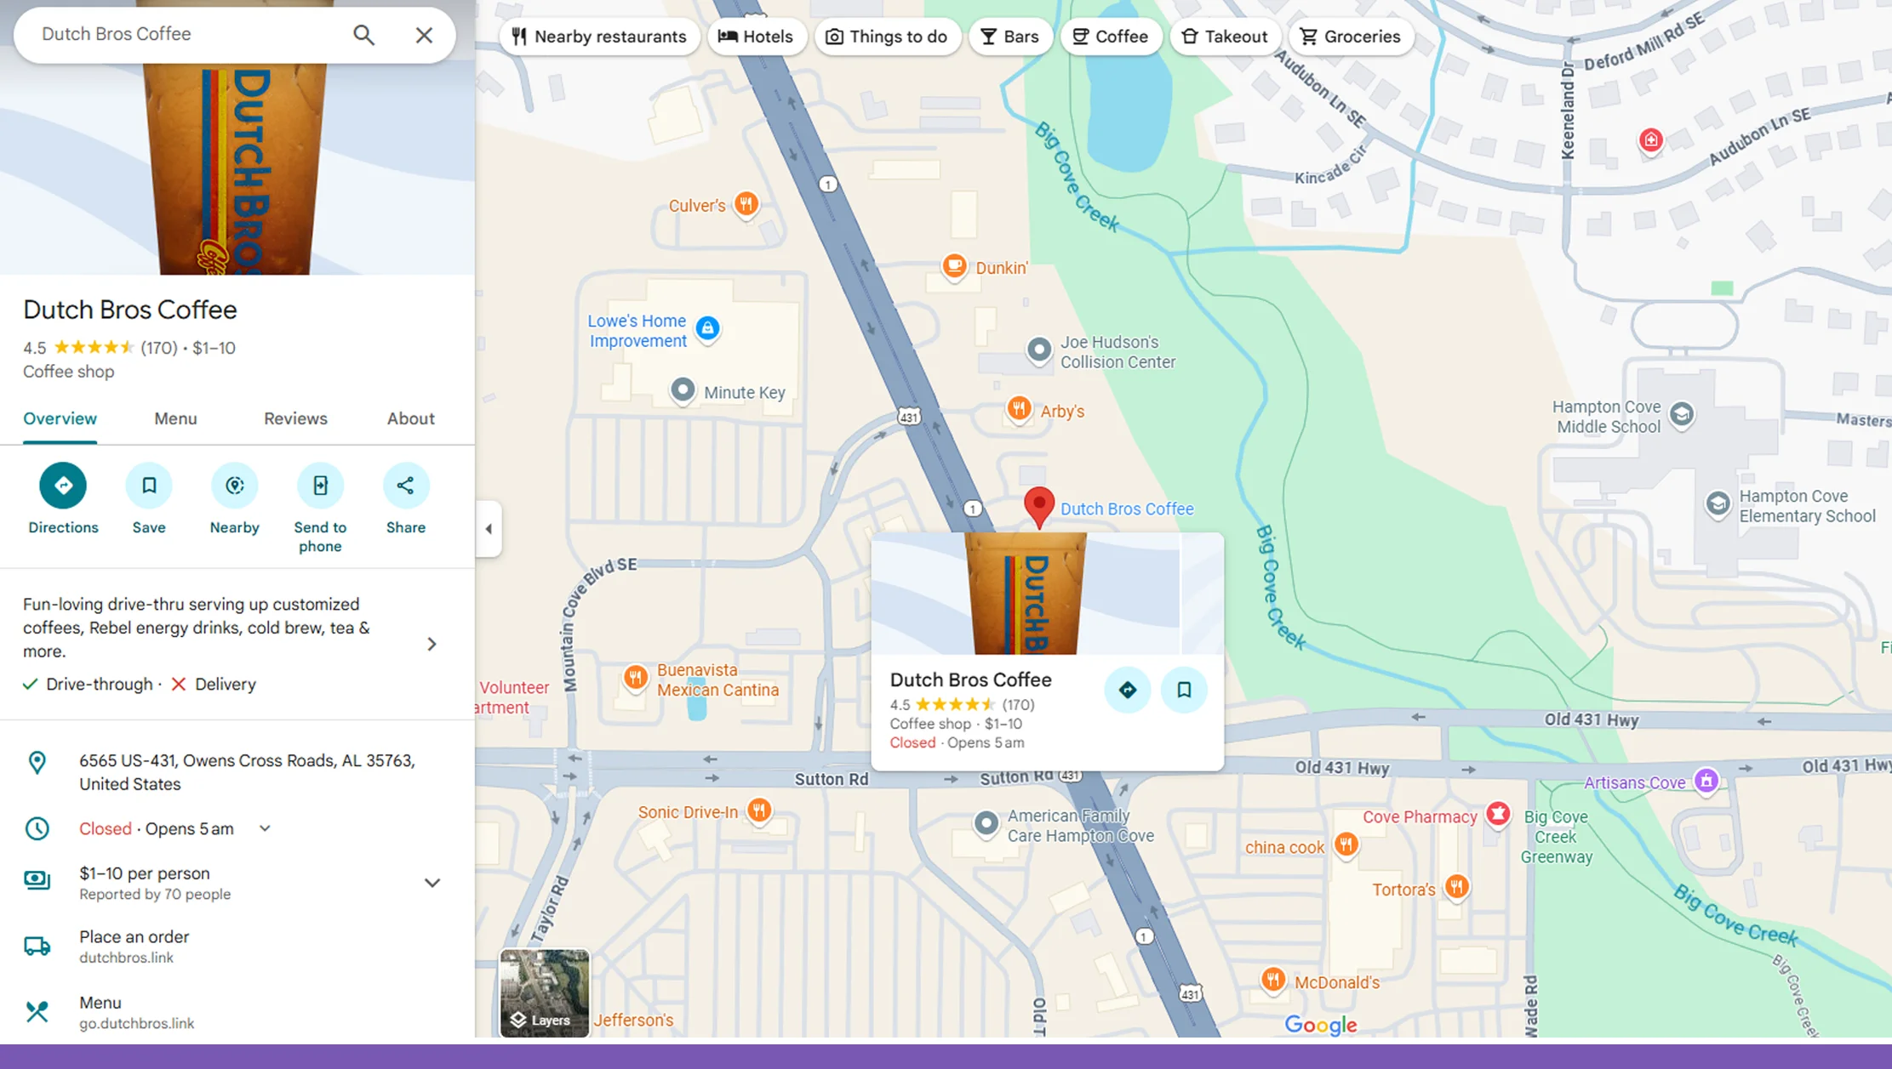Open Directions in the side panel
This screenshot has width=1892, height=1069.
tap(63, 486)
